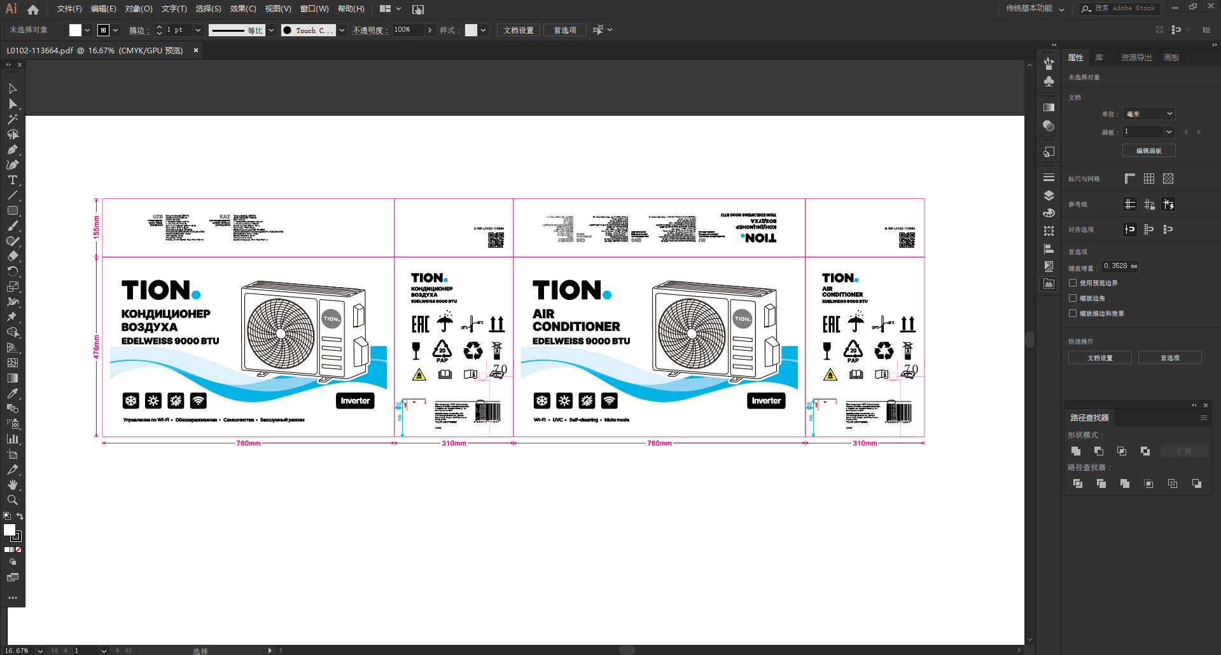Open the 窗口(W) menu
The height and width of the screenshot is (655, 1221).
click(x=314, y=9)
